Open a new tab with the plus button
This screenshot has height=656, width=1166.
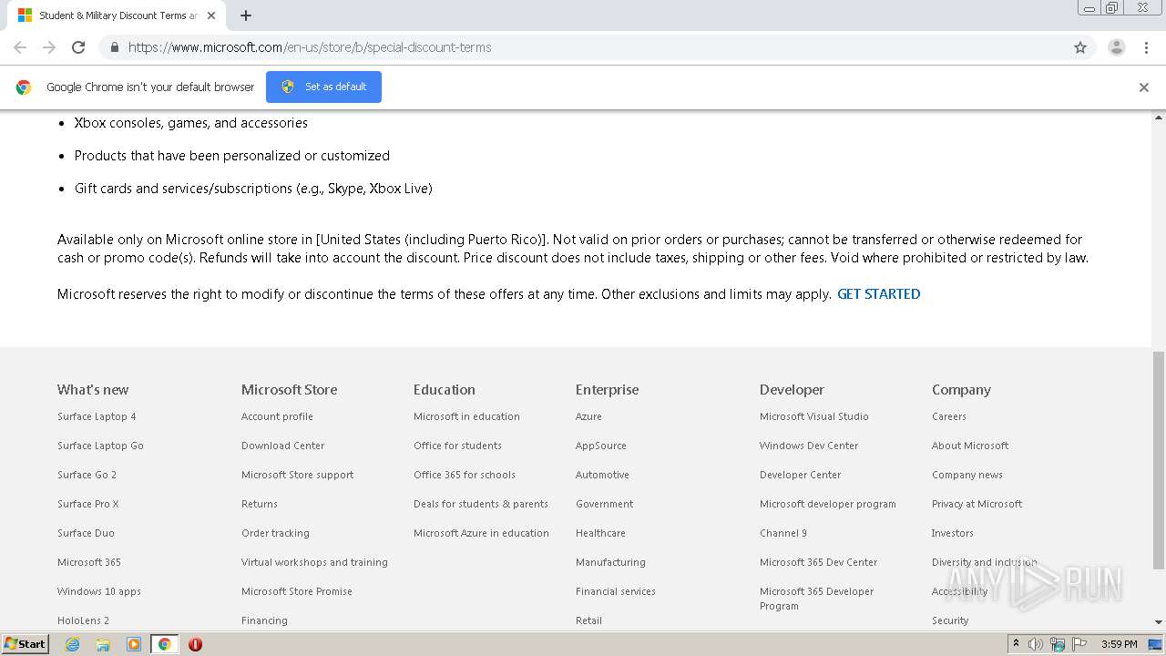(x=246, y=15)
